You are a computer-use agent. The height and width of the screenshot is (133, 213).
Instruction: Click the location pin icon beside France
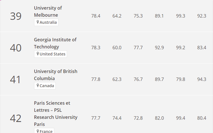click(x=38, y=131)
